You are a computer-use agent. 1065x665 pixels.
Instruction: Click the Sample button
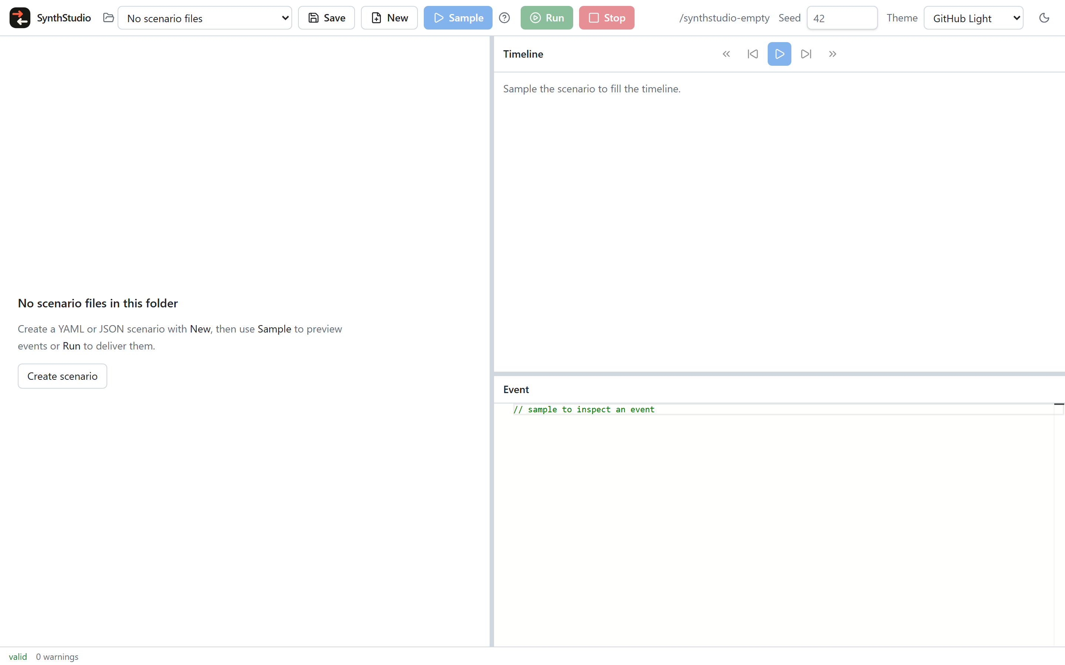click(x=458, y=18)
